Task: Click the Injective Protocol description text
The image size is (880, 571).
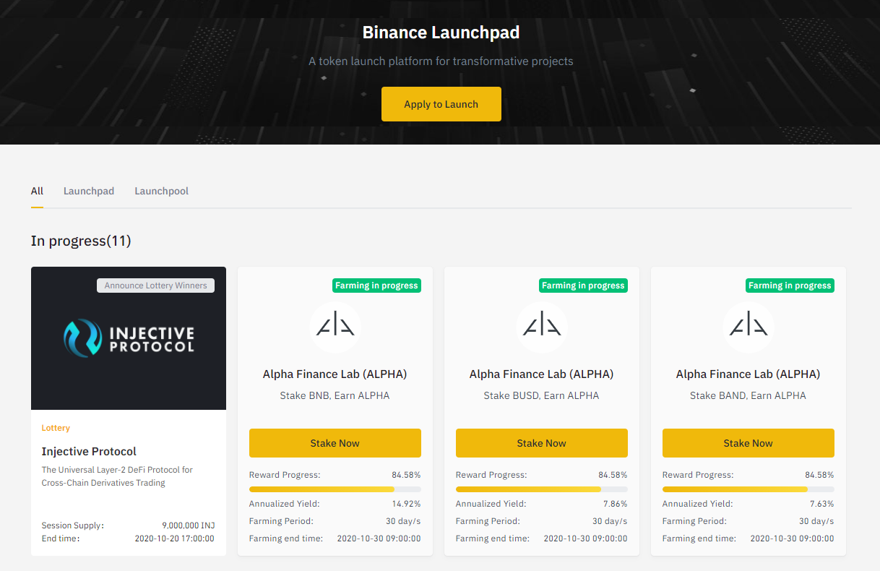Action: click(117, 476)
